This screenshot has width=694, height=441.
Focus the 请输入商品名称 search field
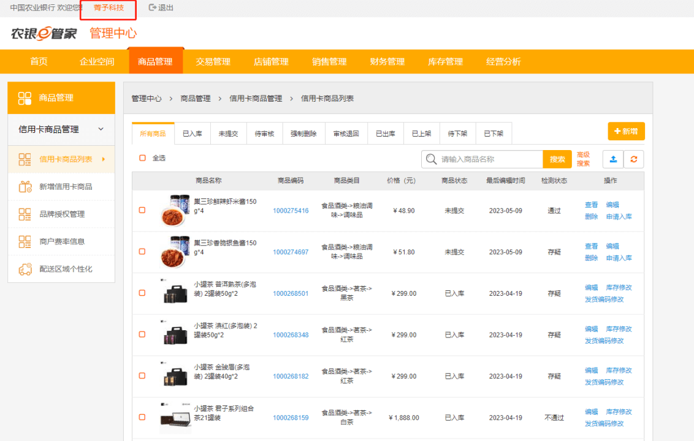tap(482, 159)
